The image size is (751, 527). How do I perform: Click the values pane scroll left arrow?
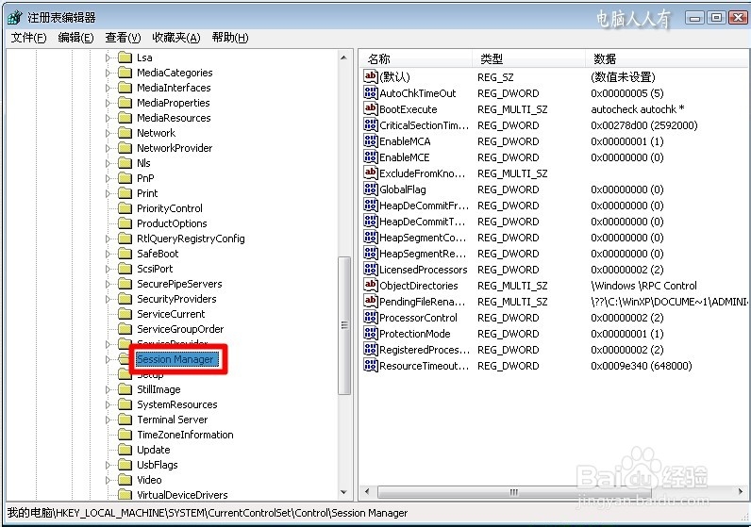point(367,491)
